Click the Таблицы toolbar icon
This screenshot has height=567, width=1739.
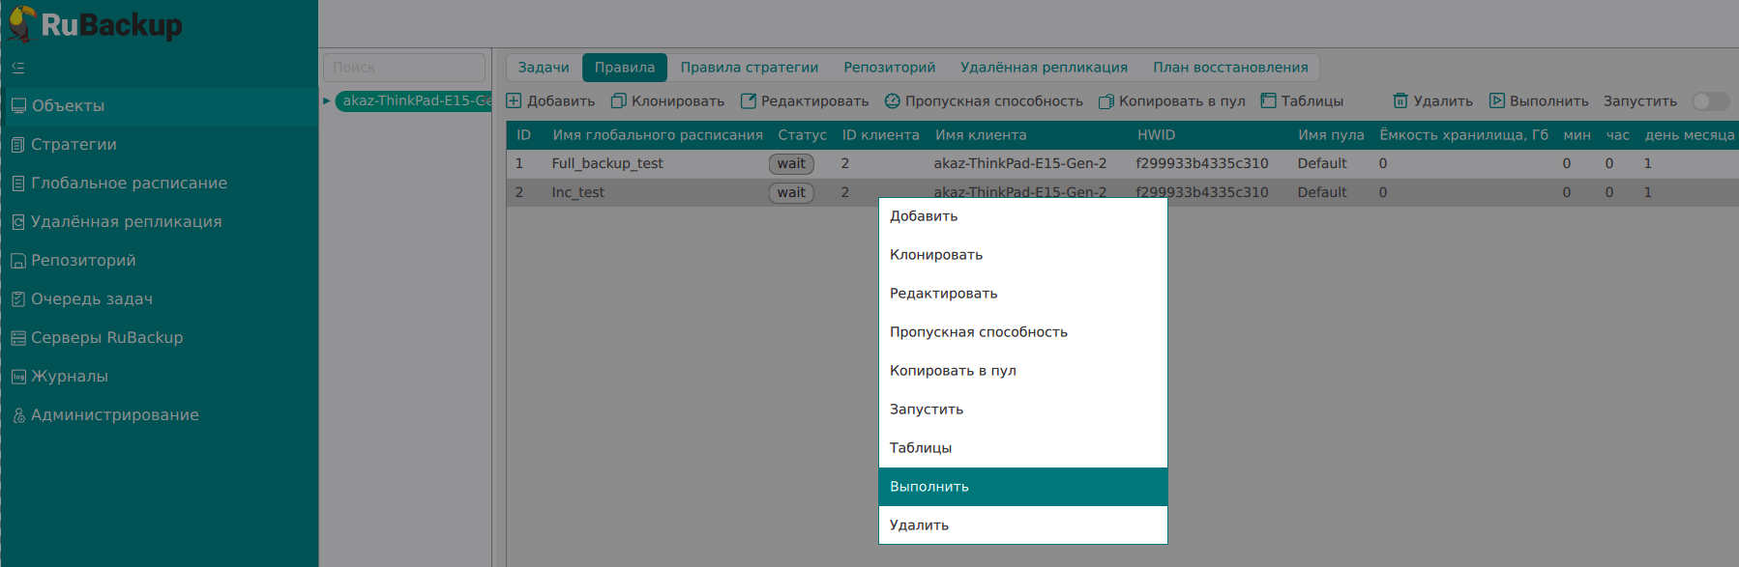(1268, 101)
